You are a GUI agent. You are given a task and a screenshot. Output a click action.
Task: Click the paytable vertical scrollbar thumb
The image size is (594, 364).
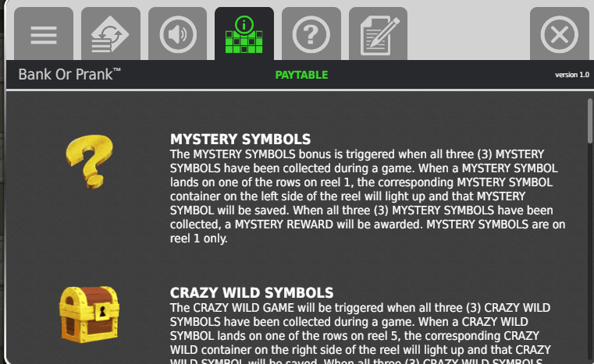[x=590, y=121]
